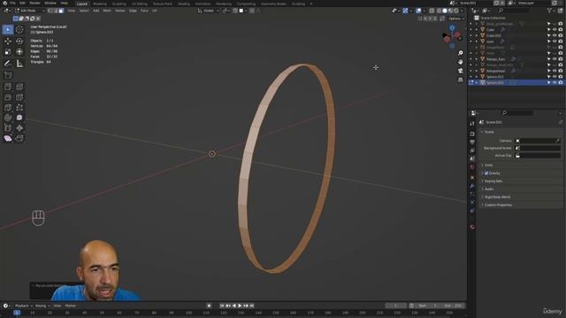The height and width of the screenshot is (318, 566).
Task: Hide Sphere.003 via its eye icon
Action: point(555,82)
